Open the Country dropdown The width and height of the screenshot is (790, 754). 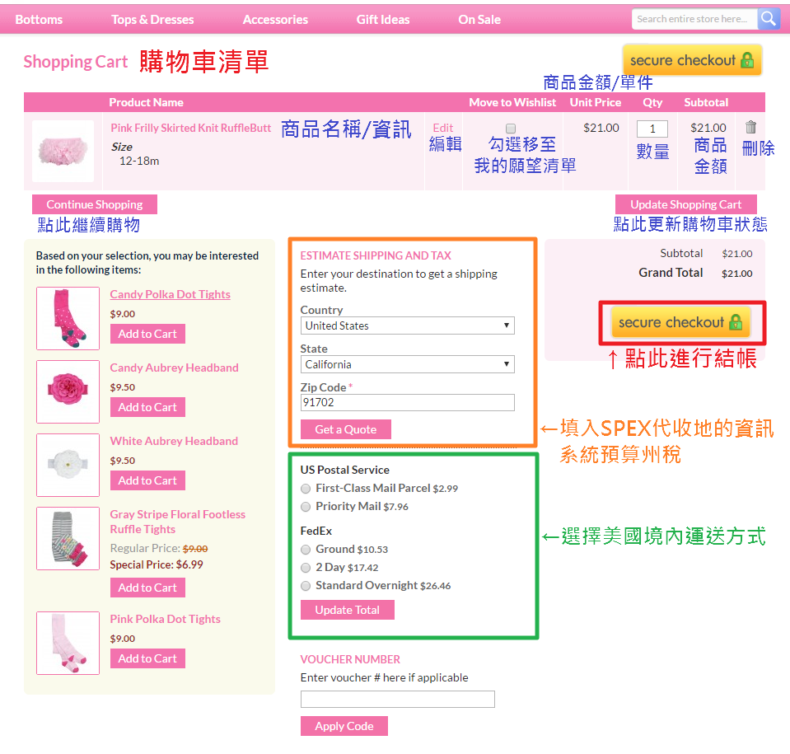pyautogui.click(x=407, y=325)
